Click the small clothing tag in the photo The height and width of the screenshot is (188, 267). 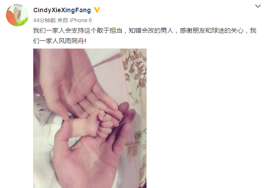click(x=132, y=151)
